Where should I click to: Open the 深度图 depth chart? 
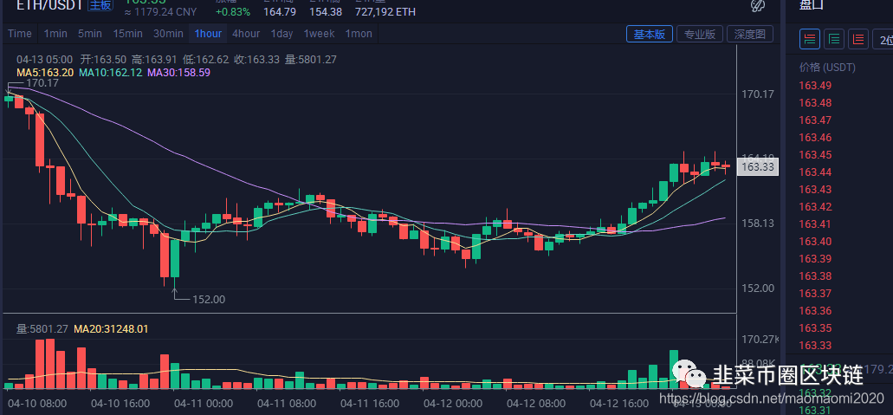tap(749, 34)
